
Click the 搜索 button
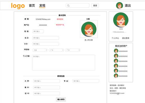[x=95, y=6]
